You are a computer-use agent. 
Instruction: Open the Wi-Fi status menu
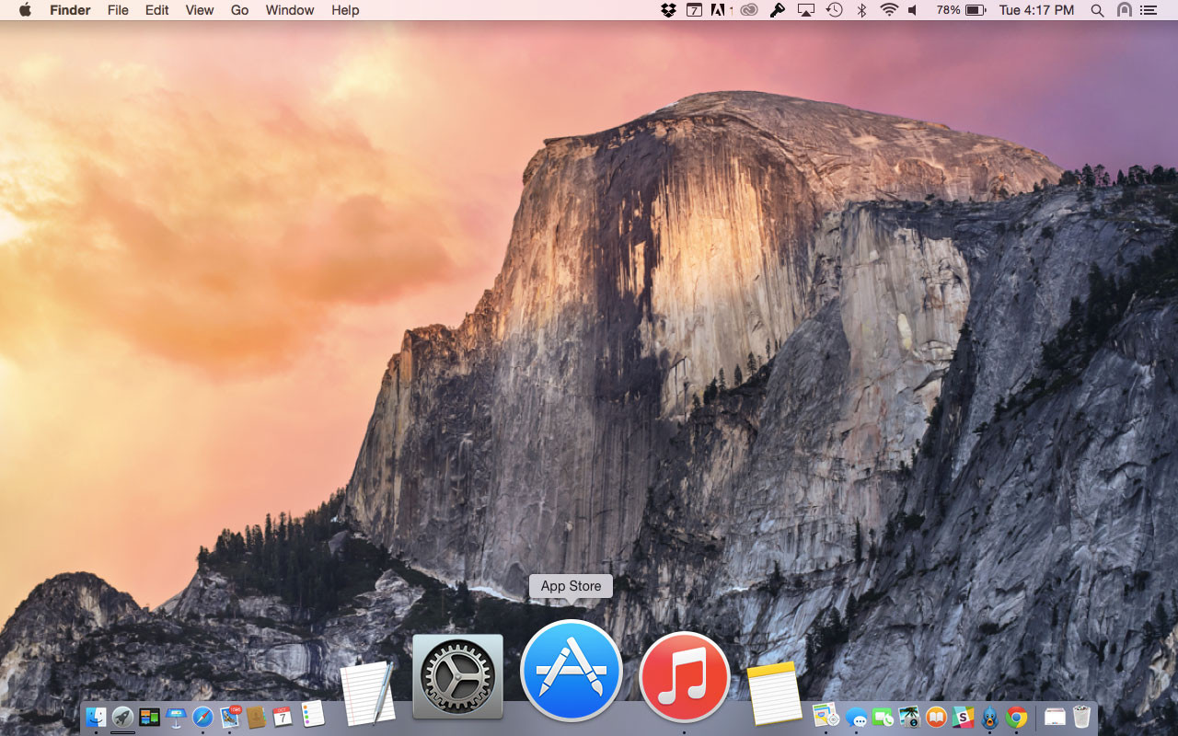pos(888,10)
